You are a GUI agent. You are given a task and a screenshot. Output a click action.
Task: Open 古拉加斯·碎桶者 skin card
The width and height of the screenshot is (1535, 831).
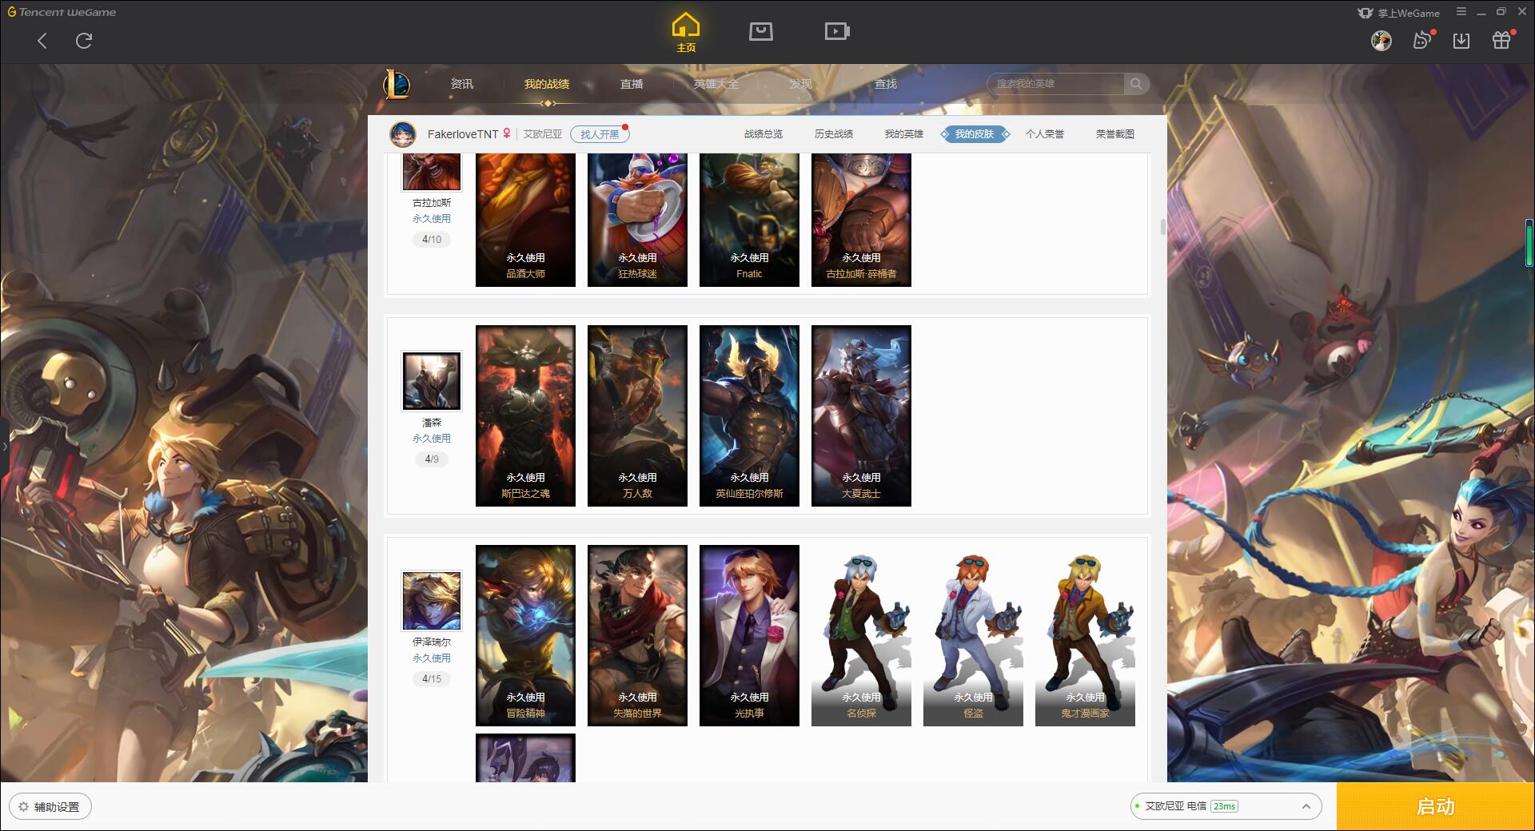(861, 220)
